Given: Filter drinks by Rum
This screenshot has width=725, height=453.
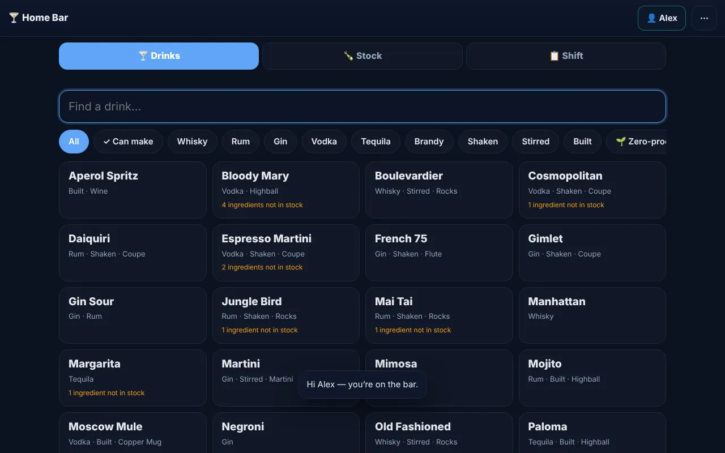Looking at the screenshot, I should (240, 142).
